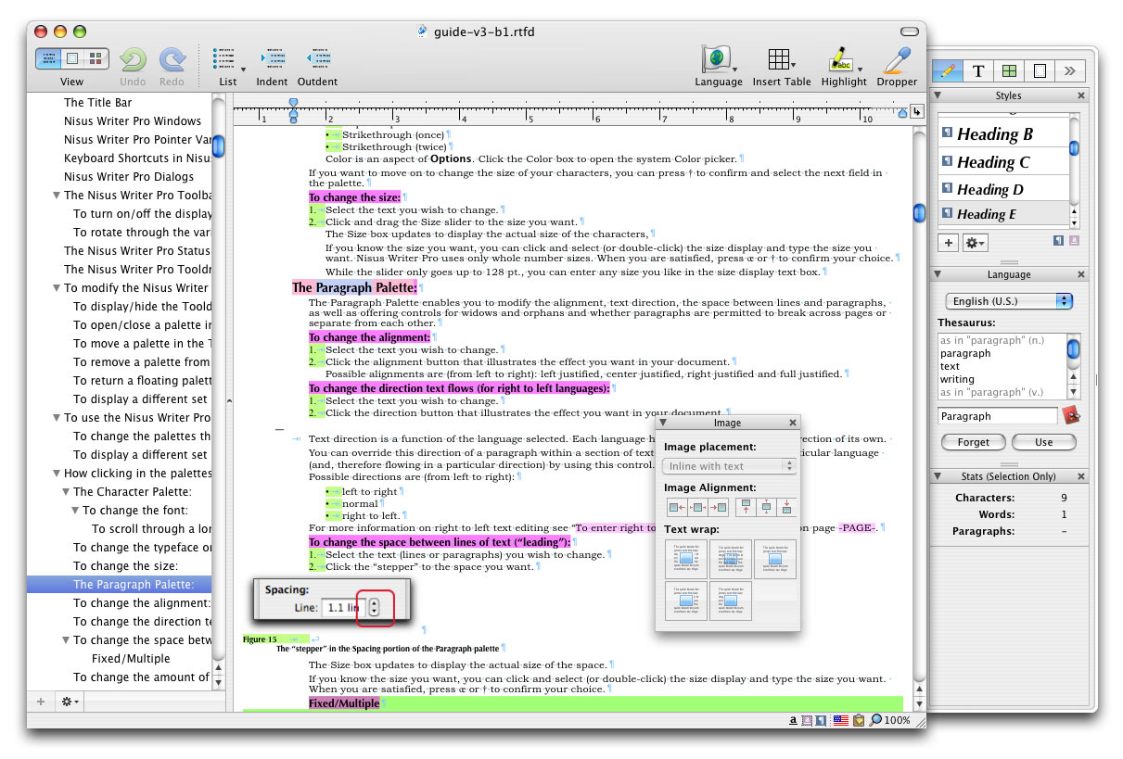Click the Undo toolbar icon
This screenshot has height=759, width=1123.
(133, 59)
